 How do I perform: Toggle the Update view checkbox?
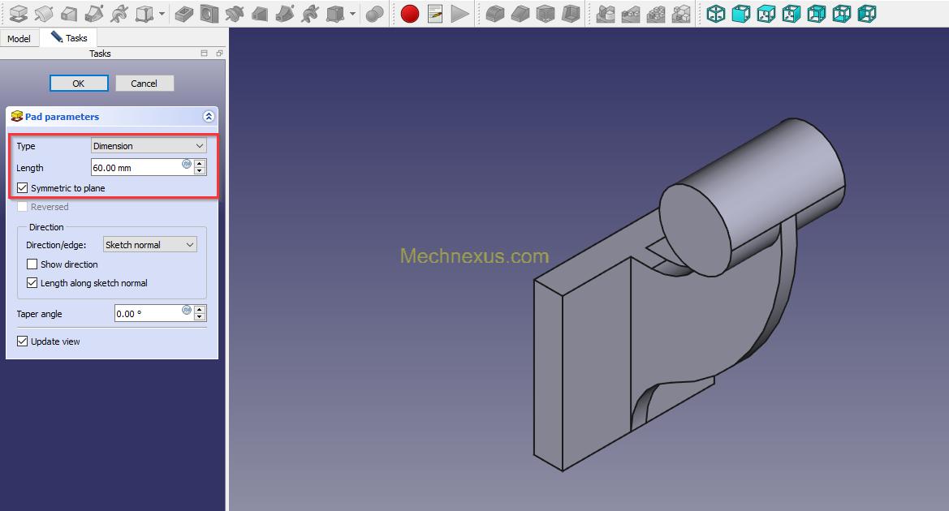23,341
